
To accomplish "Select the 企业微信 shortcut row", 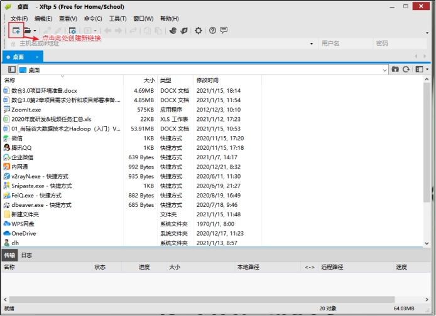I will tap(131, 157).
